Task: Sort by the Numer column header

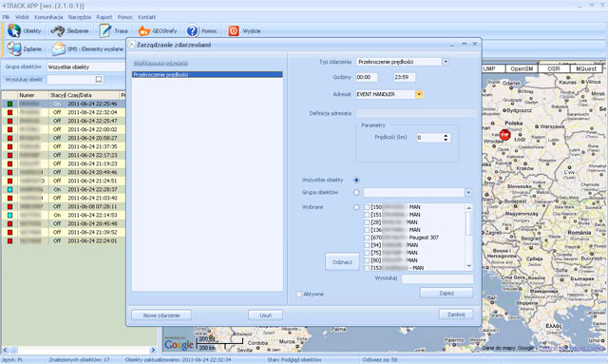Action: pos(33,95)
